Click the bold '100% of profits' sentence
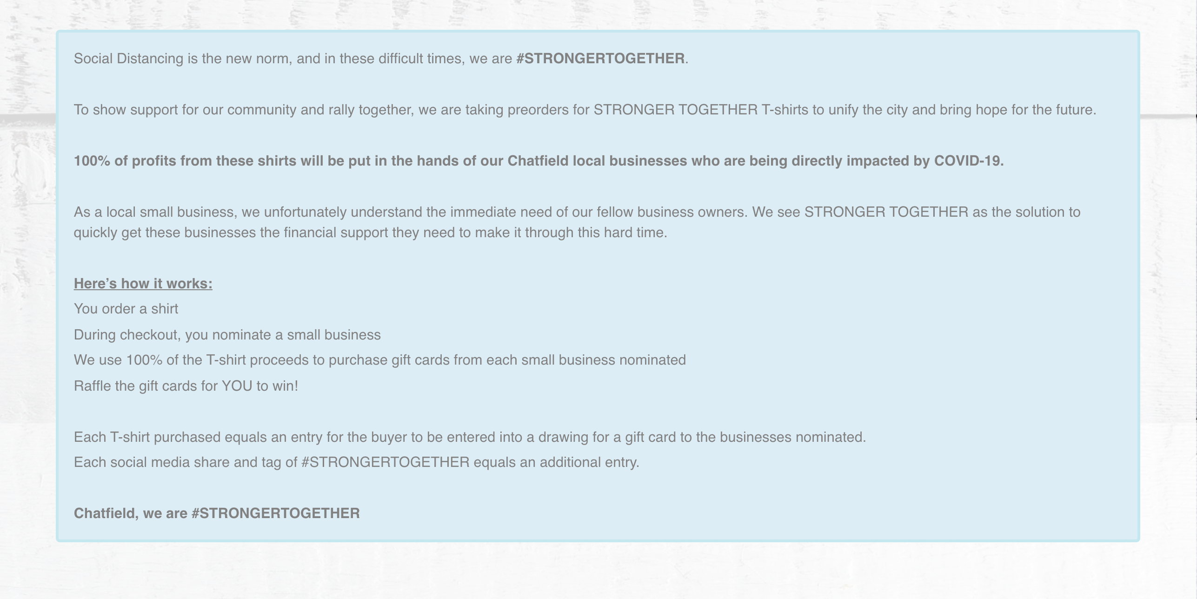This screenshot has width=1197, height=599. coord(539,161)
